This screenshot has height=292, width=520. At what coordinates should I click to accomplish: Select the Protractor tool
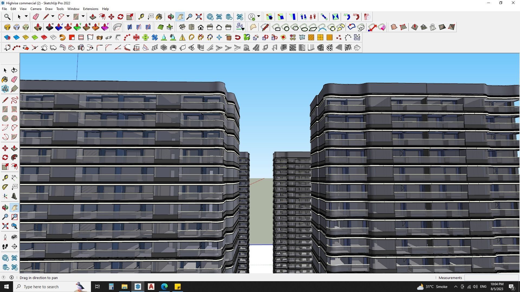pyautogui.click(x=5, y=187)
